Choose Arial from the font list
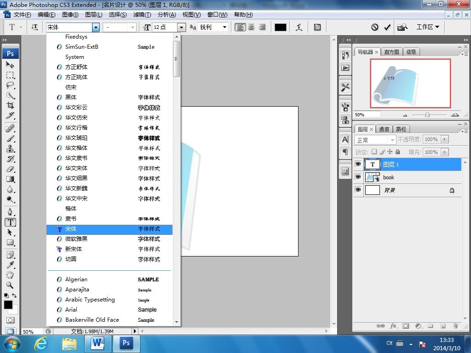The image size is (471, 353). click(x=109, y=309)
